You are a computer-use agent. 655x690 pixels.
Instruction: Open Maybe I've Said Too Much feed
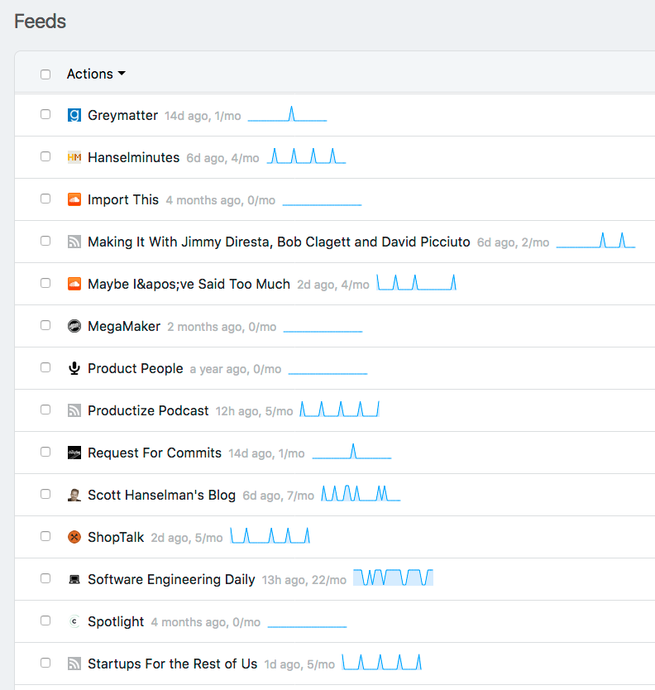click(189, 285)
